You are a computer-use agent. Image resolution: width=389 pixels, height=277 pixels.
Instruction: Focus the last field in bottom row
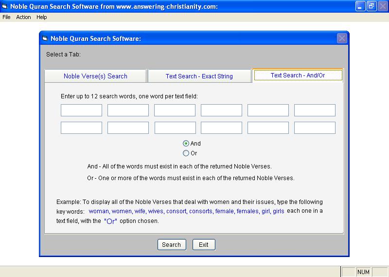coord(315,128)
